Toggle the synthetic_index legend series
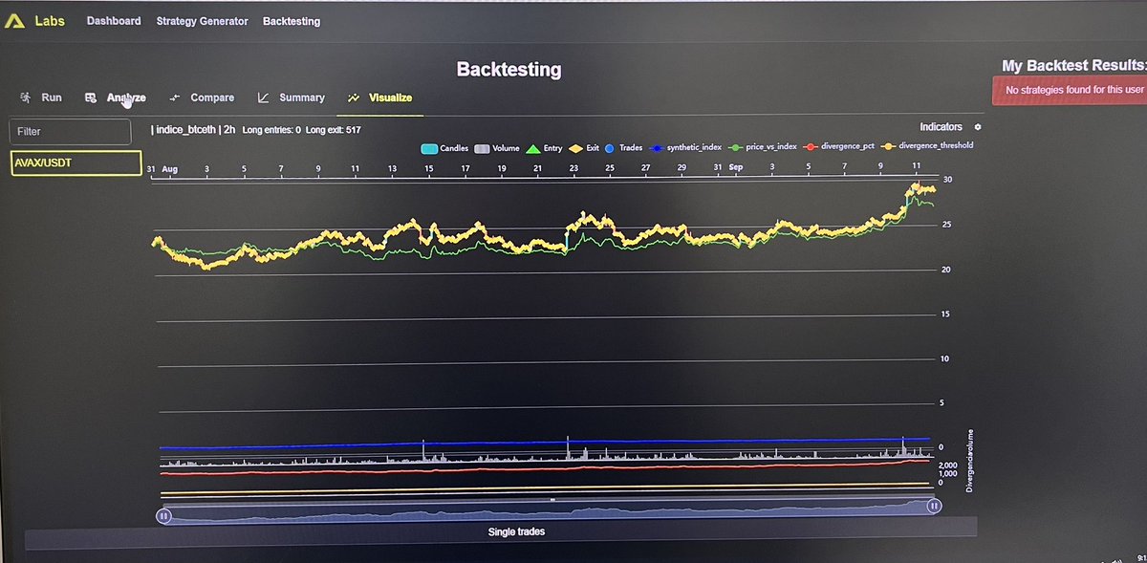 (x=685, y=148)
